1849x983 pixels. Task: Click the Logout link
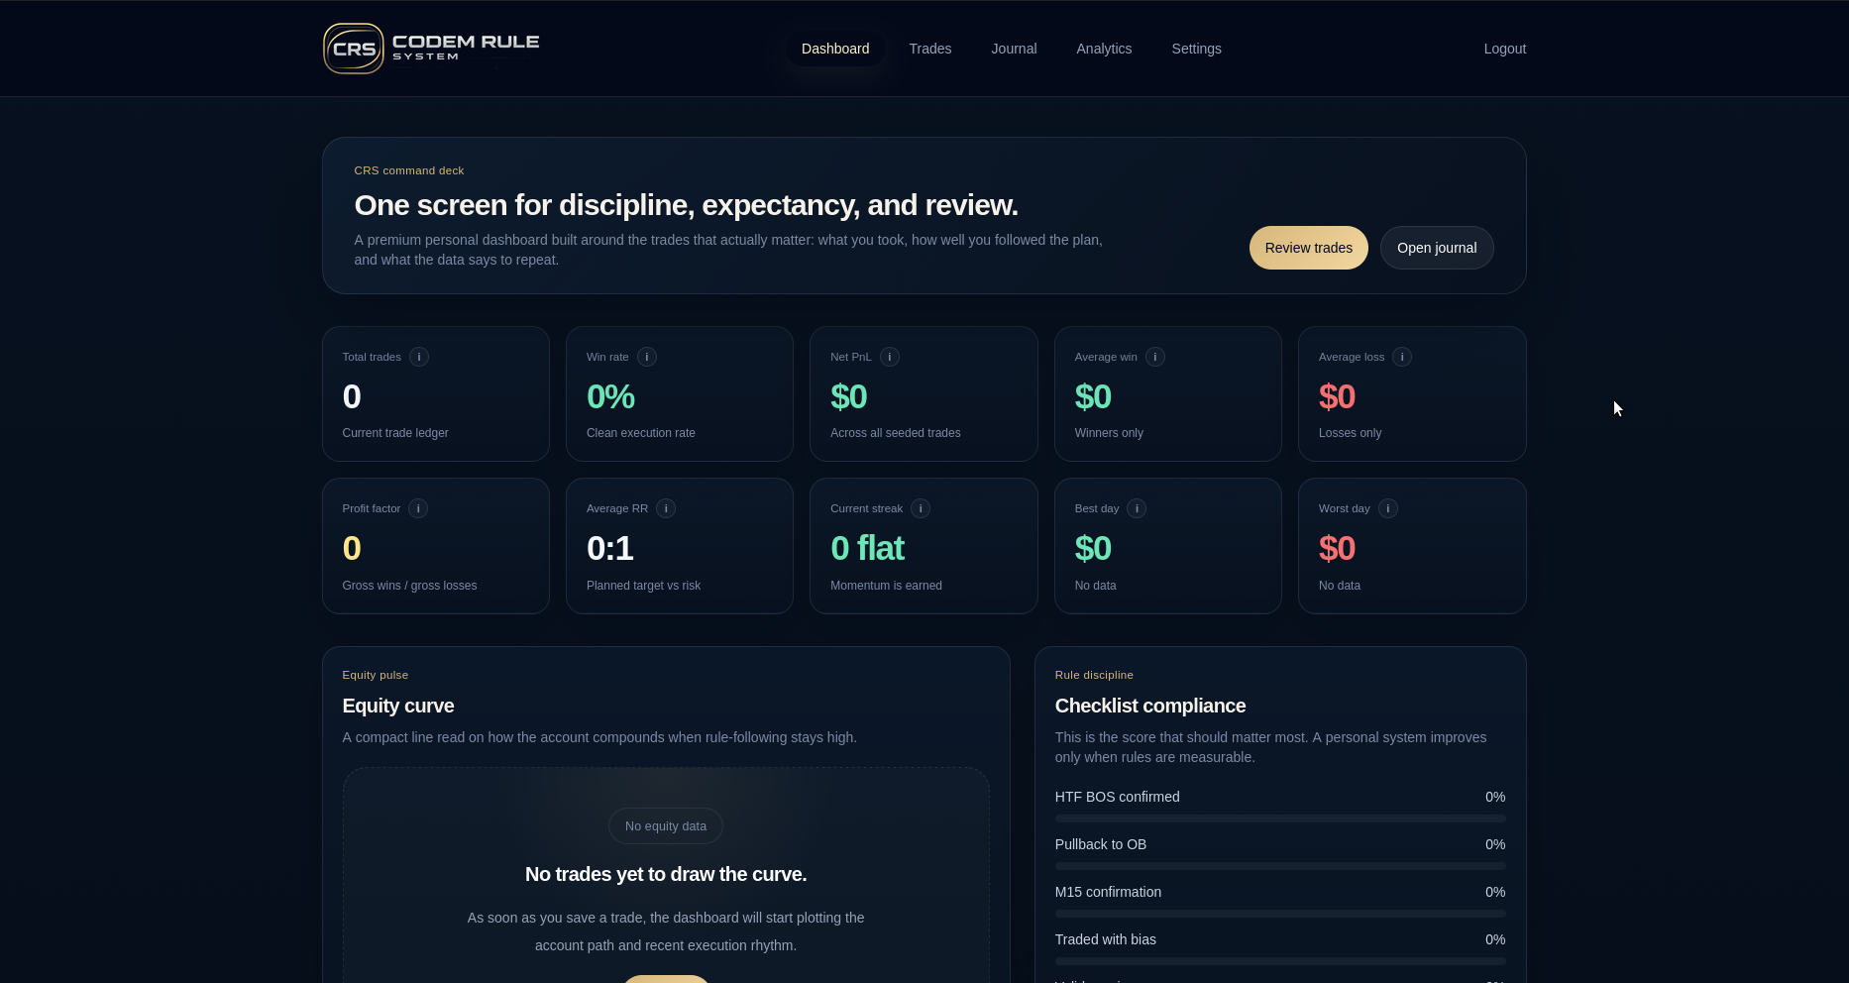[x=1504, y=49]
